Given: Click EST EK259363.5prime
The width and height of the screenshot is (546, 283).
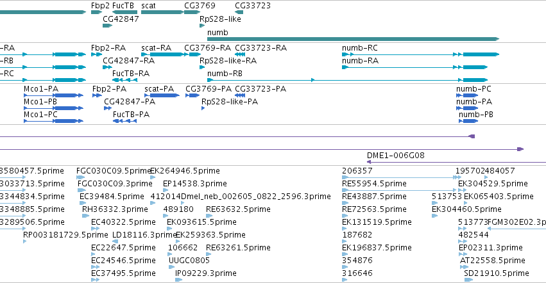Looking at the screenshot, I should (178, 241).
